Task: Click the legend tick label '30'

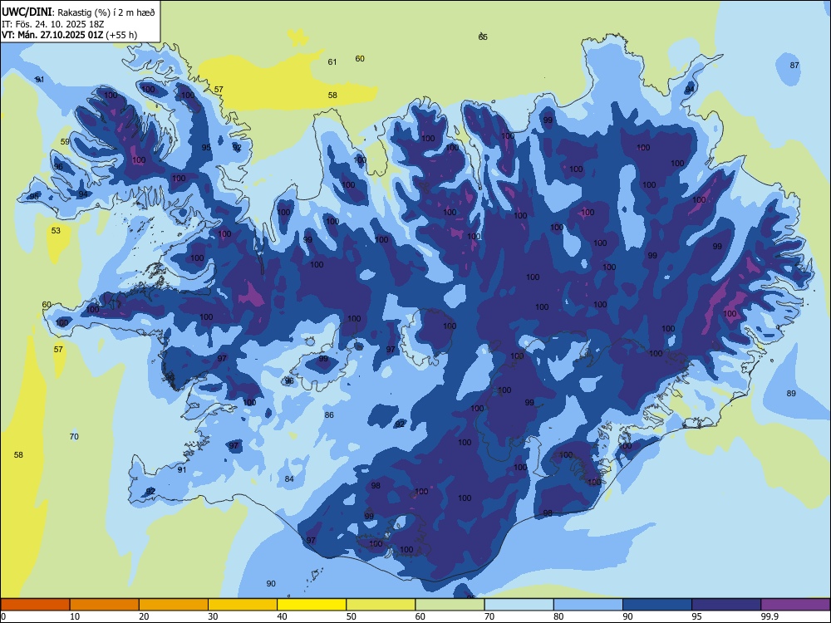Action: click(x=213, y=616)
